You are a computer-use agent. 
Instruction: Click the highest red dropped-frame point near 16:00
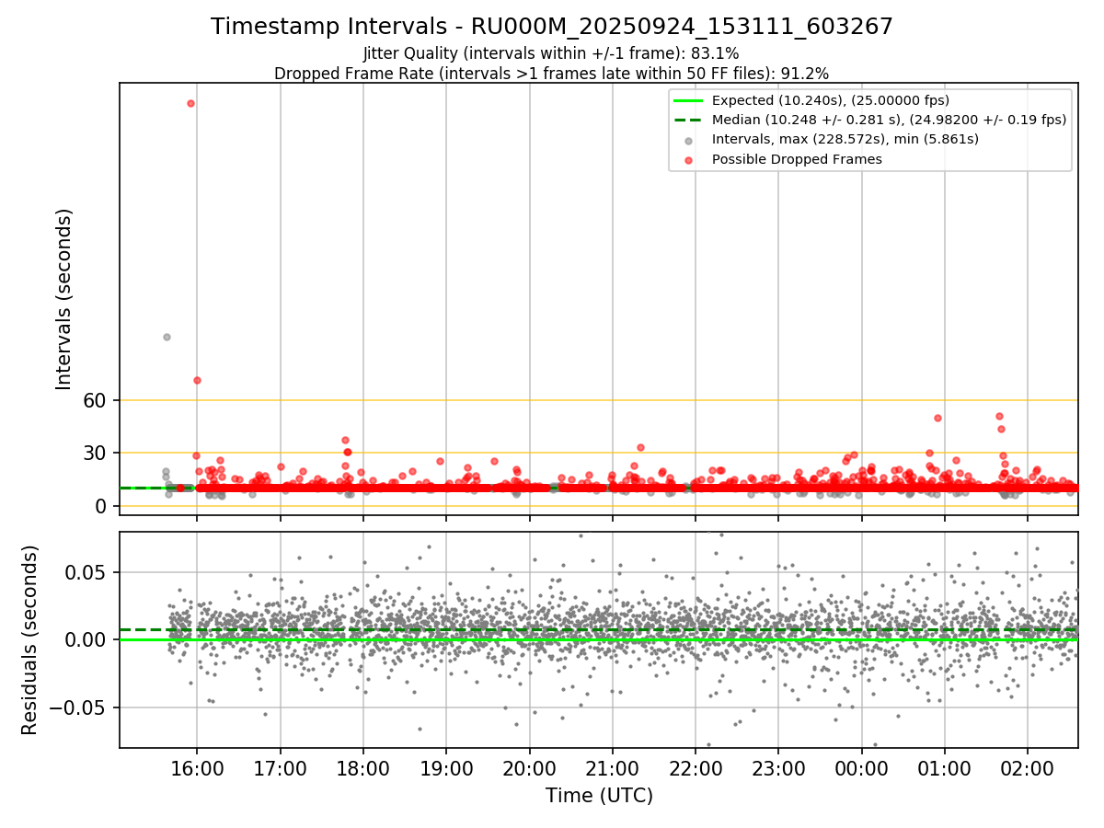(x=190, y=103)
